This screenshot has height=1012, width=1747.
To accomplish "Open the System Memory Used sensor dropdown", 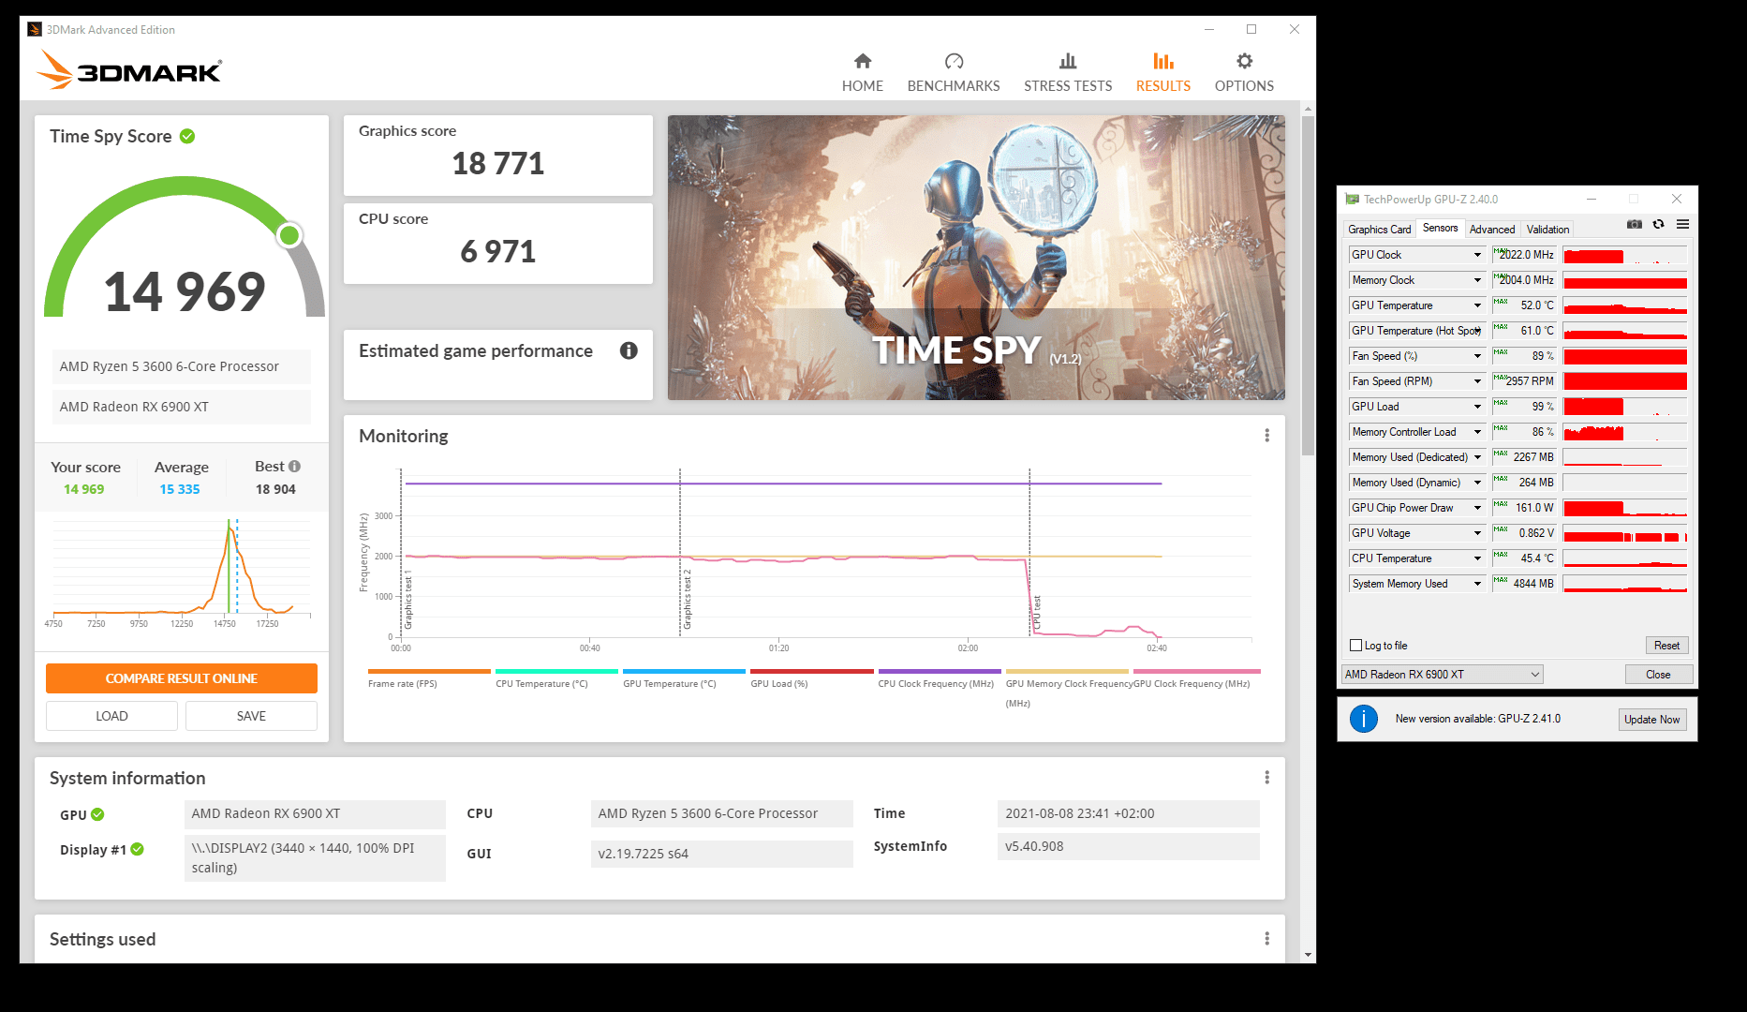I will (1477, 584).
